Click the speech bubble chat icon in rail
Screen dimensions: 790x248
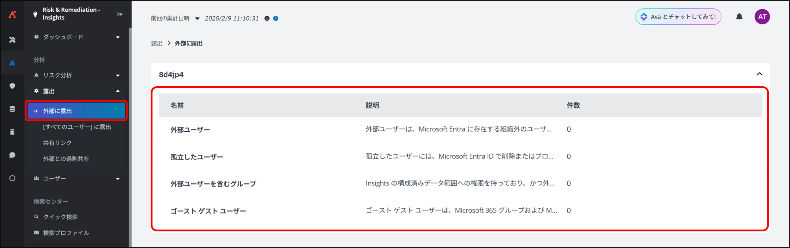12,155
